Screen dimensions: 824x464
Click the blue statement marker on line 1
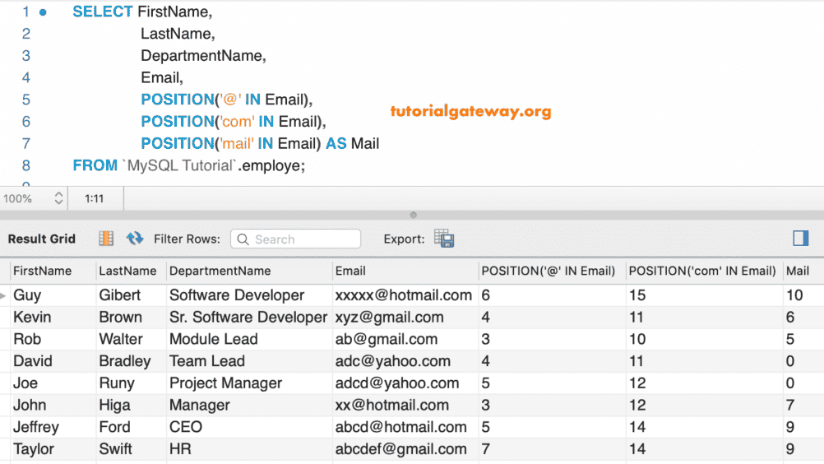43,12
